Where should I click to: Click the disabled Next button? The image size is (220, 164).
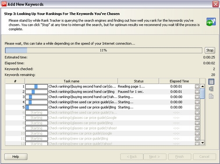(x=155, y=157)
